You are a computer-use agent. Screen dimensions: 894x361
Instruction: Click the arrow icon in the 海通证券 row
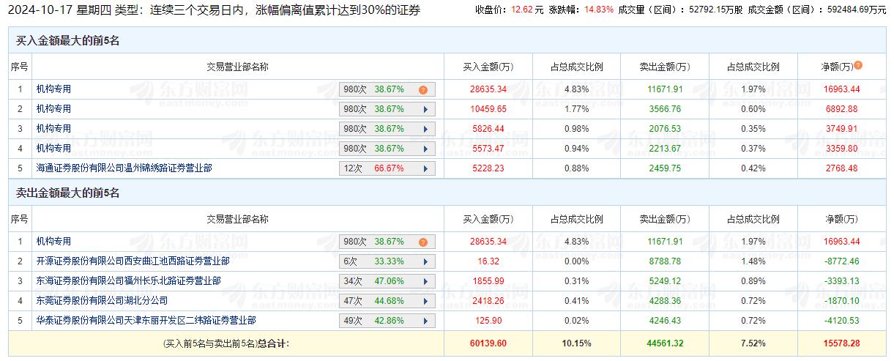pos(425,168)
